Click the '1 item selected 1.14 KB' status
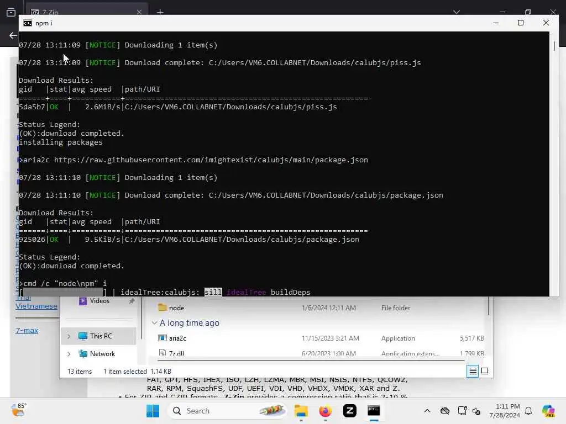566x424 pixels. click(x=137, y=372)
